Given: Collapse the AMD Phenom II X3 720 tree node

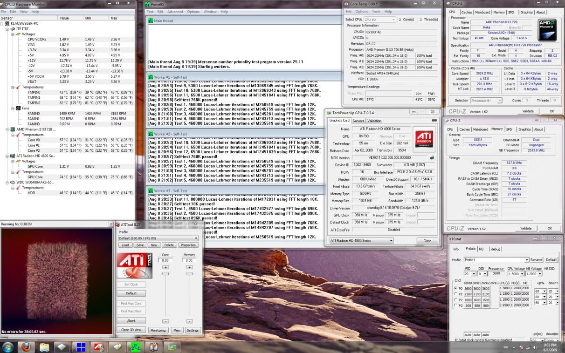Looking at the screenshot, I should pos(7,129).
